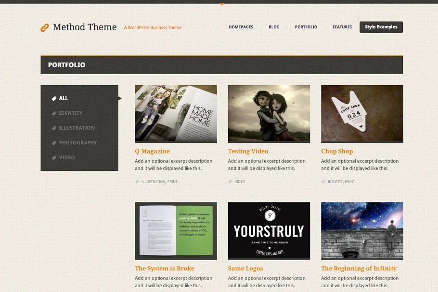Go to the Blog page

point(274,27)
